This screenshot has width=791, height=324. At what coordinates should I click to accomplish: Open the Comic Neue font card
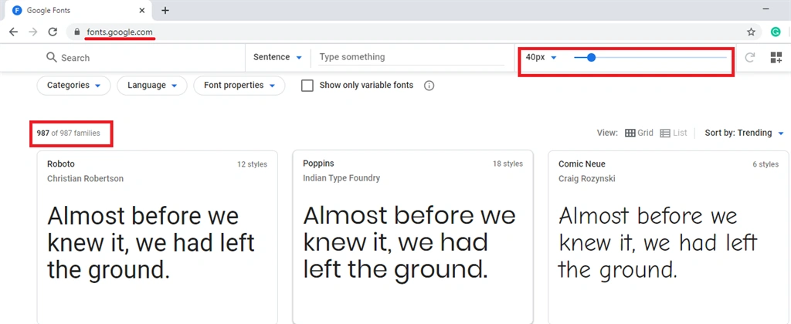click(669, 237)
